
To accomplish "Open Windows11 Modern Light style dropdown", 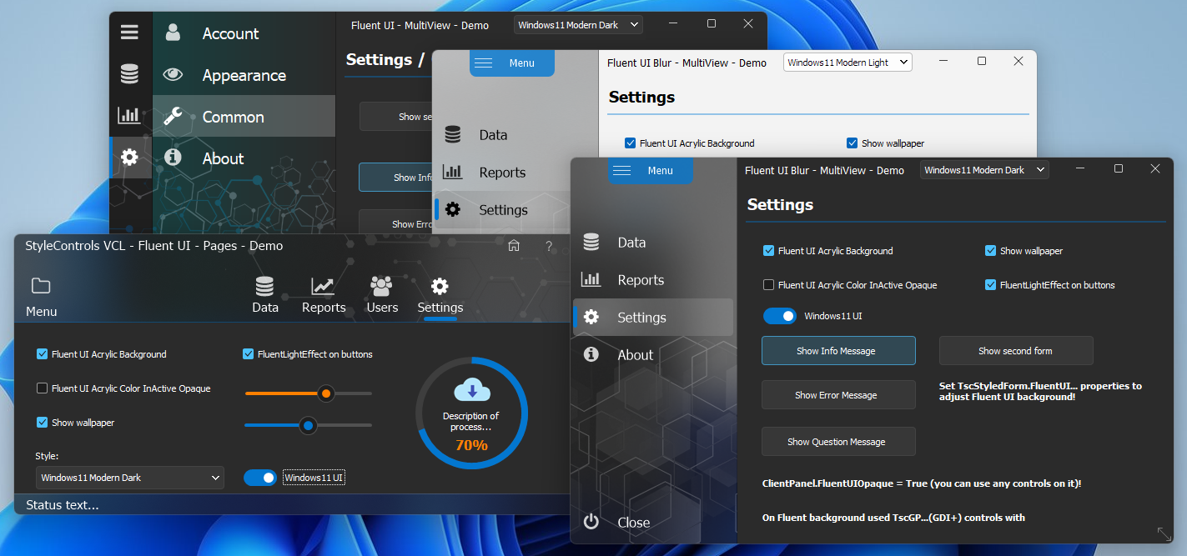I will pos(847,63).
